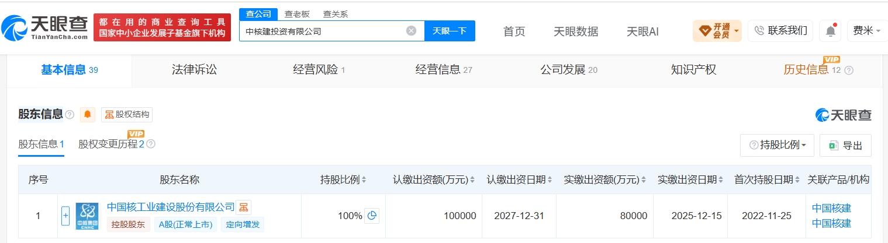
Task: Select the 查老板 search tab
Action: tap(296, 14)
